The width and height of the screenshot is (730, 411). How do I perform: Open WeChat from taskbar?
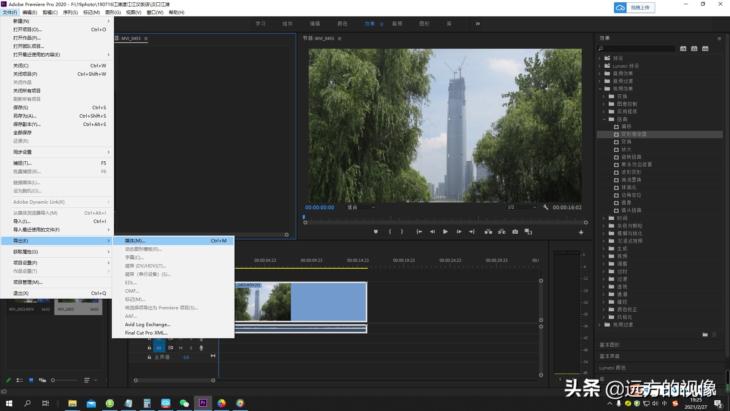click(x=184, y=403)
